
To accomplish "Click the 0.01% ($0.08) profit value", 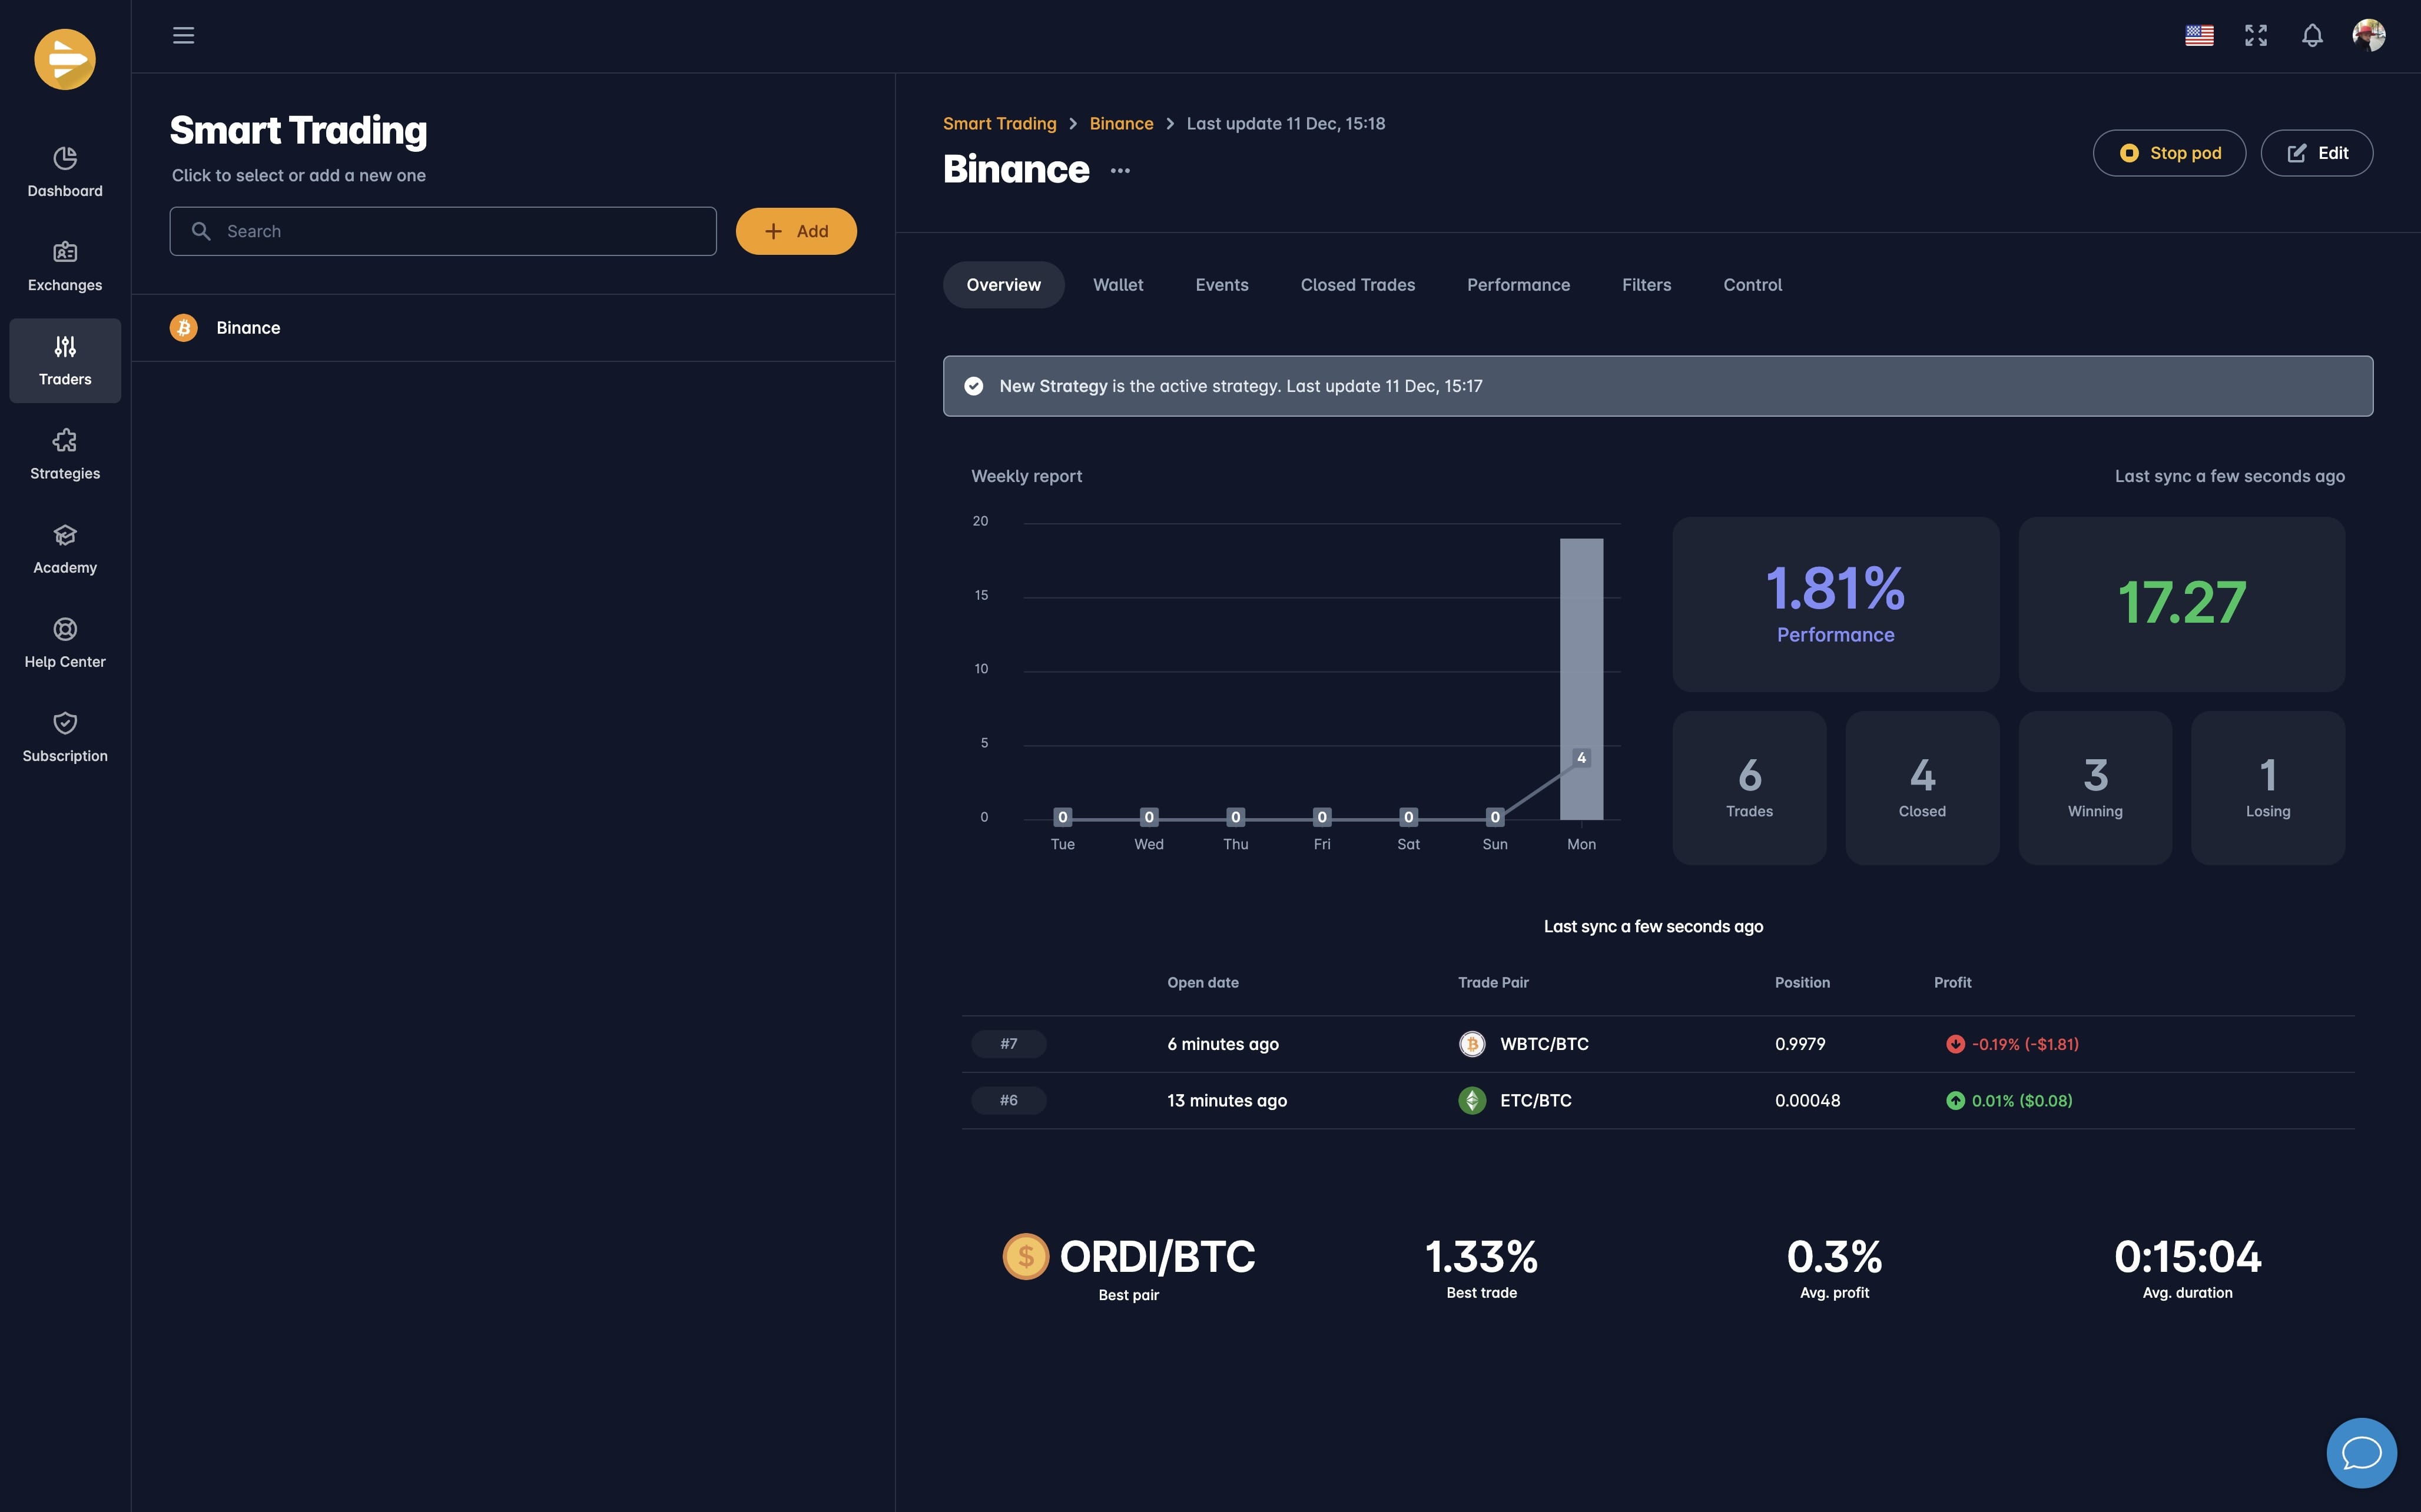I will [x=2022, y=1100].
